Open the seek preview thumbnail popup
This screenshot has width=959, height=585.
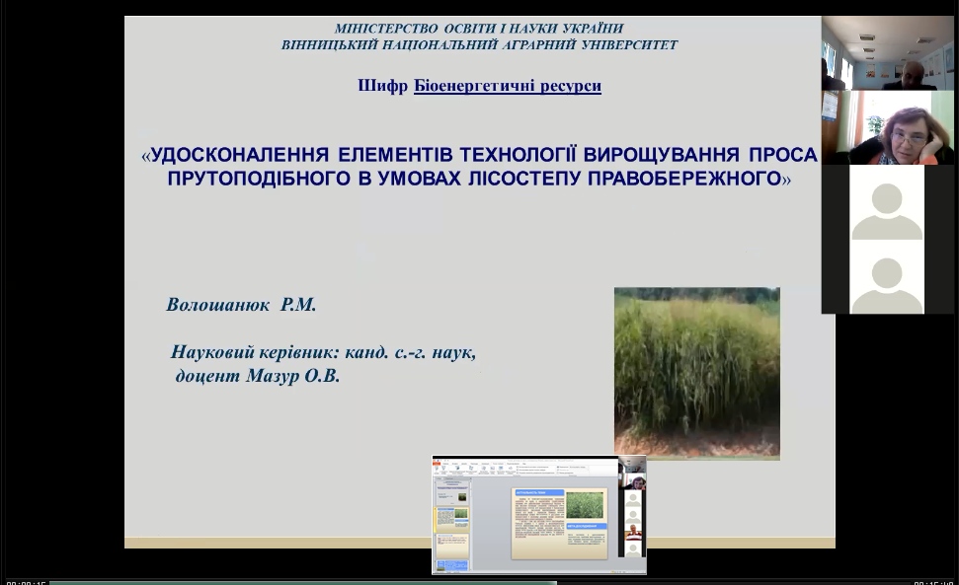pyautogui.click(x=539, y=515)
